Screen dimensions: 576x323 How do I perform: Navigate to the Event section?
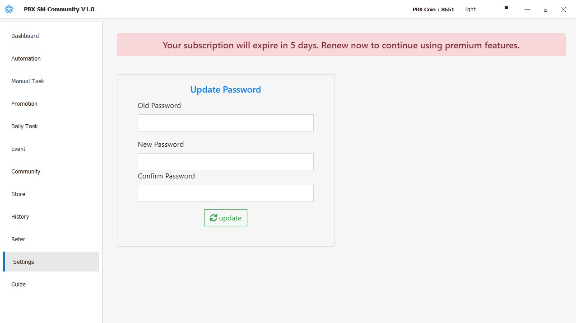19,149
